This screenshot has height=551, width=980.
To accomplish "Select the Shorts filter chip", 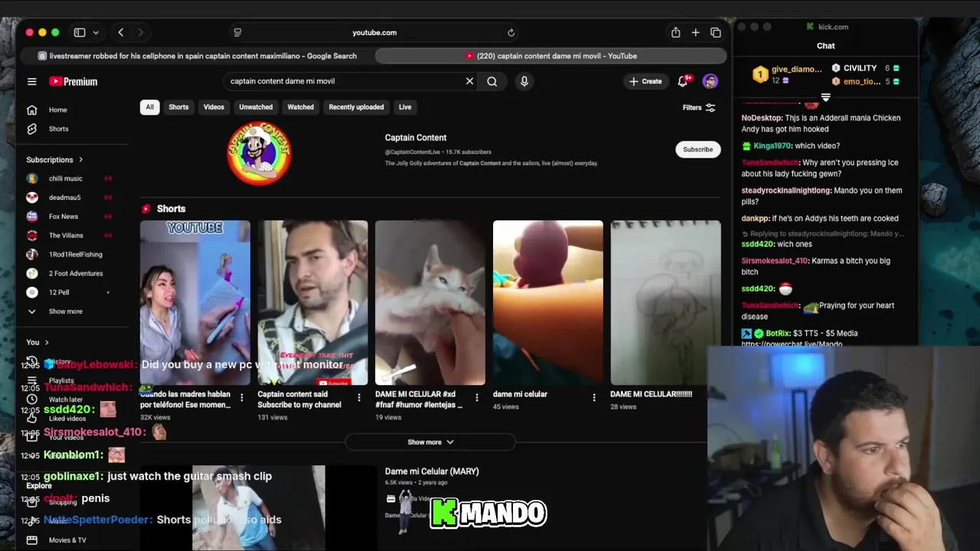I will [178, 107].
